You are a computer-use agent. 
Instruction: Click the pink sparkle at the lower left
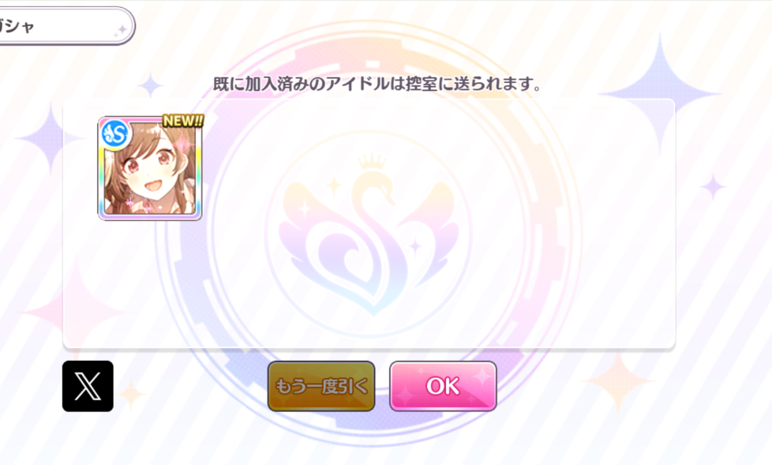click(78, 313)
